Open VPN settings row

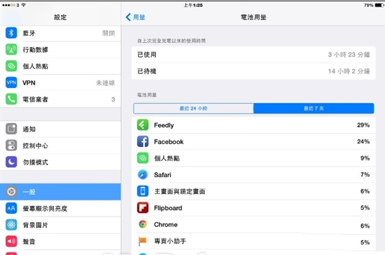61,83
